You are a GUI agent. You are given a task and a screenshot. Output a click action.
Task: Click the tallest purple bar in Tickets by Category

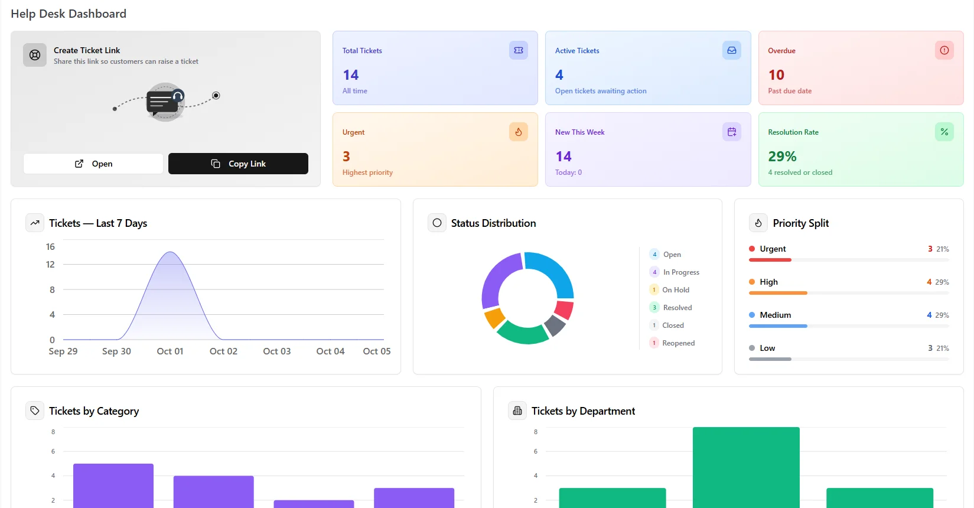point(113,486)
